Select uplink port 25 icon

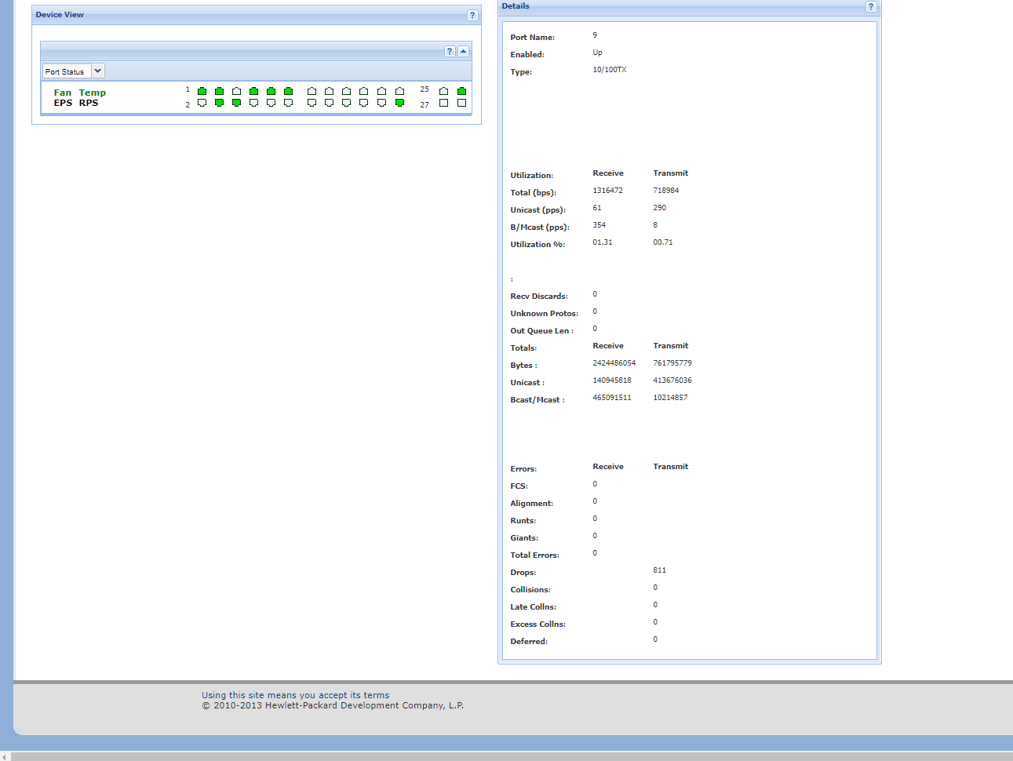[x=443, y=91]
